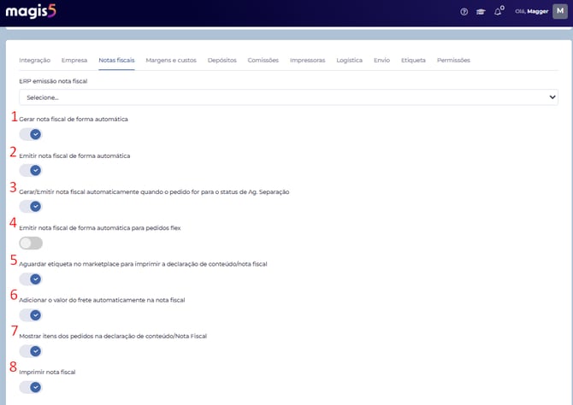This screenshot has height=405, width=573.
Task: Enable automatic invoice emission for flex orders
Action: pyautogui.click(x=31, y=244)
